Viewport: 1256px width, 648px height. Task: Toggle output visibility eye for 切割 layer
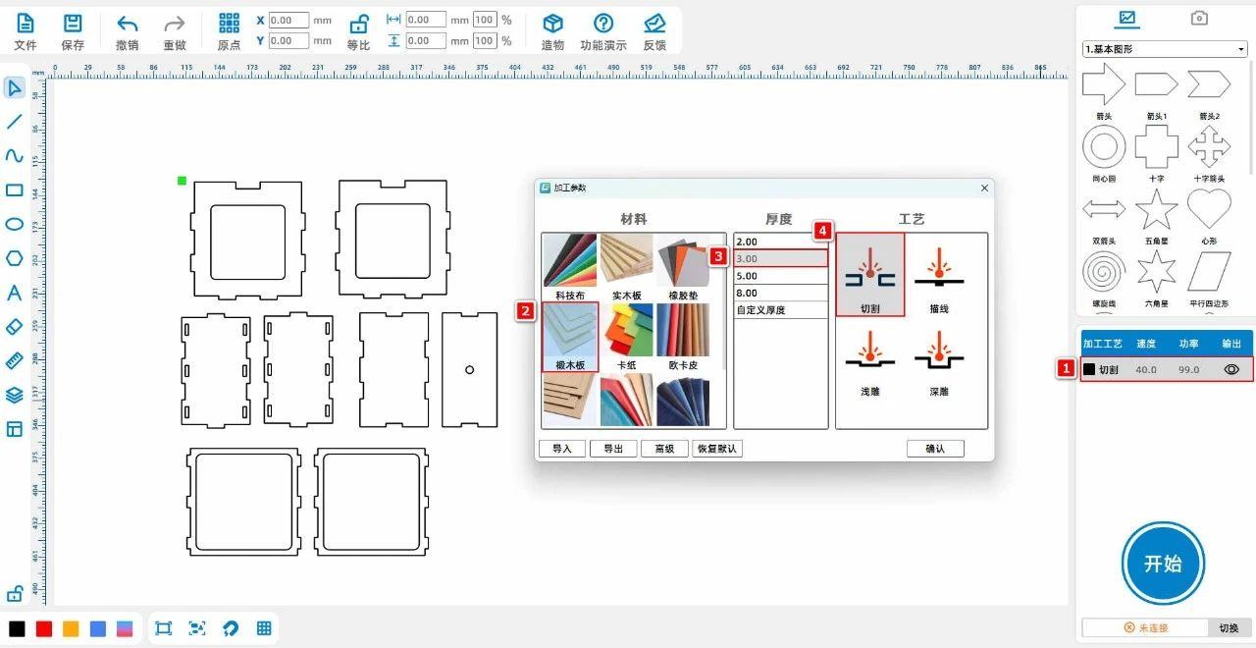(x=1231, y=370)
